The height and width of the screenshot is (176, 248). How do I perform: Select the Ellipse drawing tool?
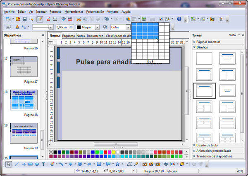(x=37, y=164)
